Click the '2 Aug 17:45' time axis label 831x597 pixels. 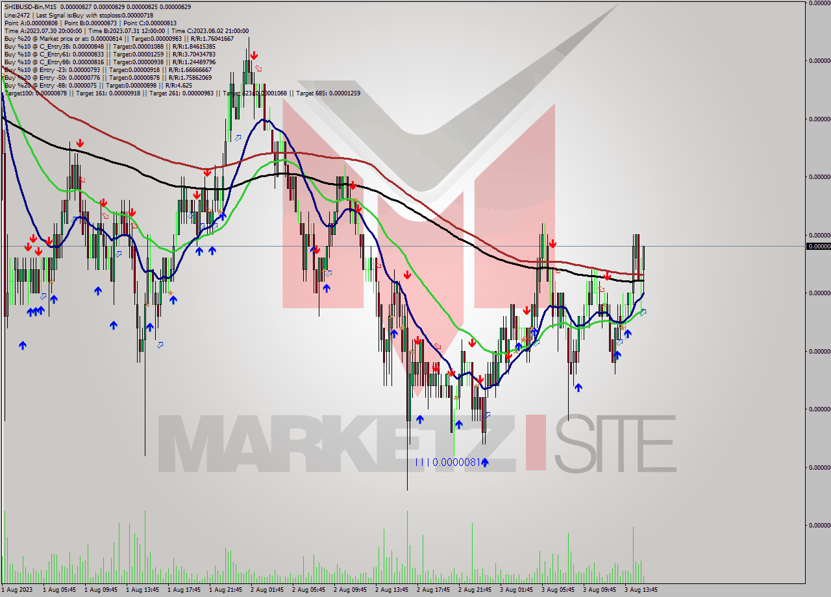(433, 590)
